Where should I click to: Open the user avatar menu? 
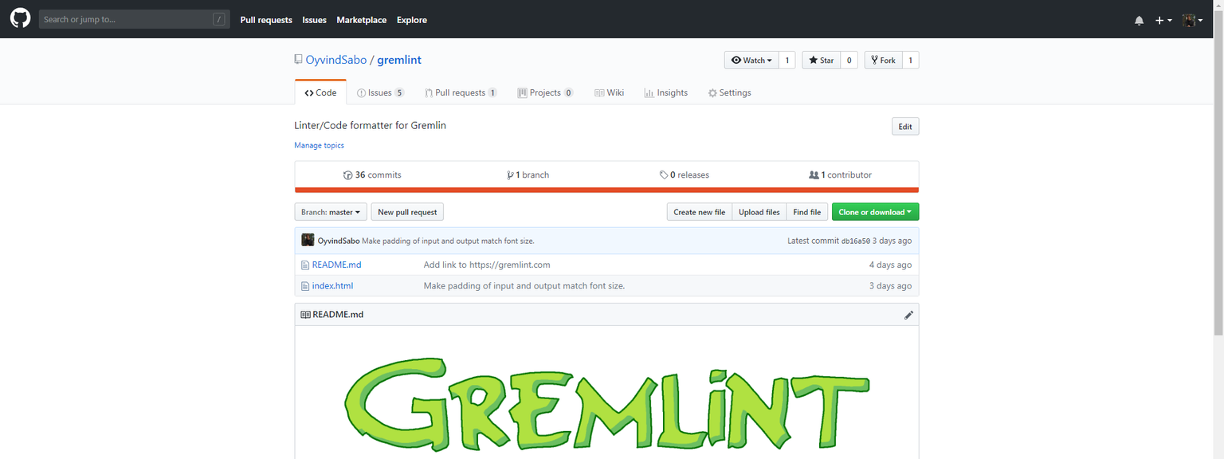point(1192,20)
